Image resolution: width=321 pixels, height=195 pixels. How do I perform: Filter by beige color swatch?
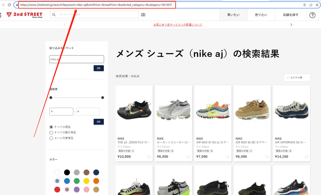pyautogui.click(x=96, y=189)
